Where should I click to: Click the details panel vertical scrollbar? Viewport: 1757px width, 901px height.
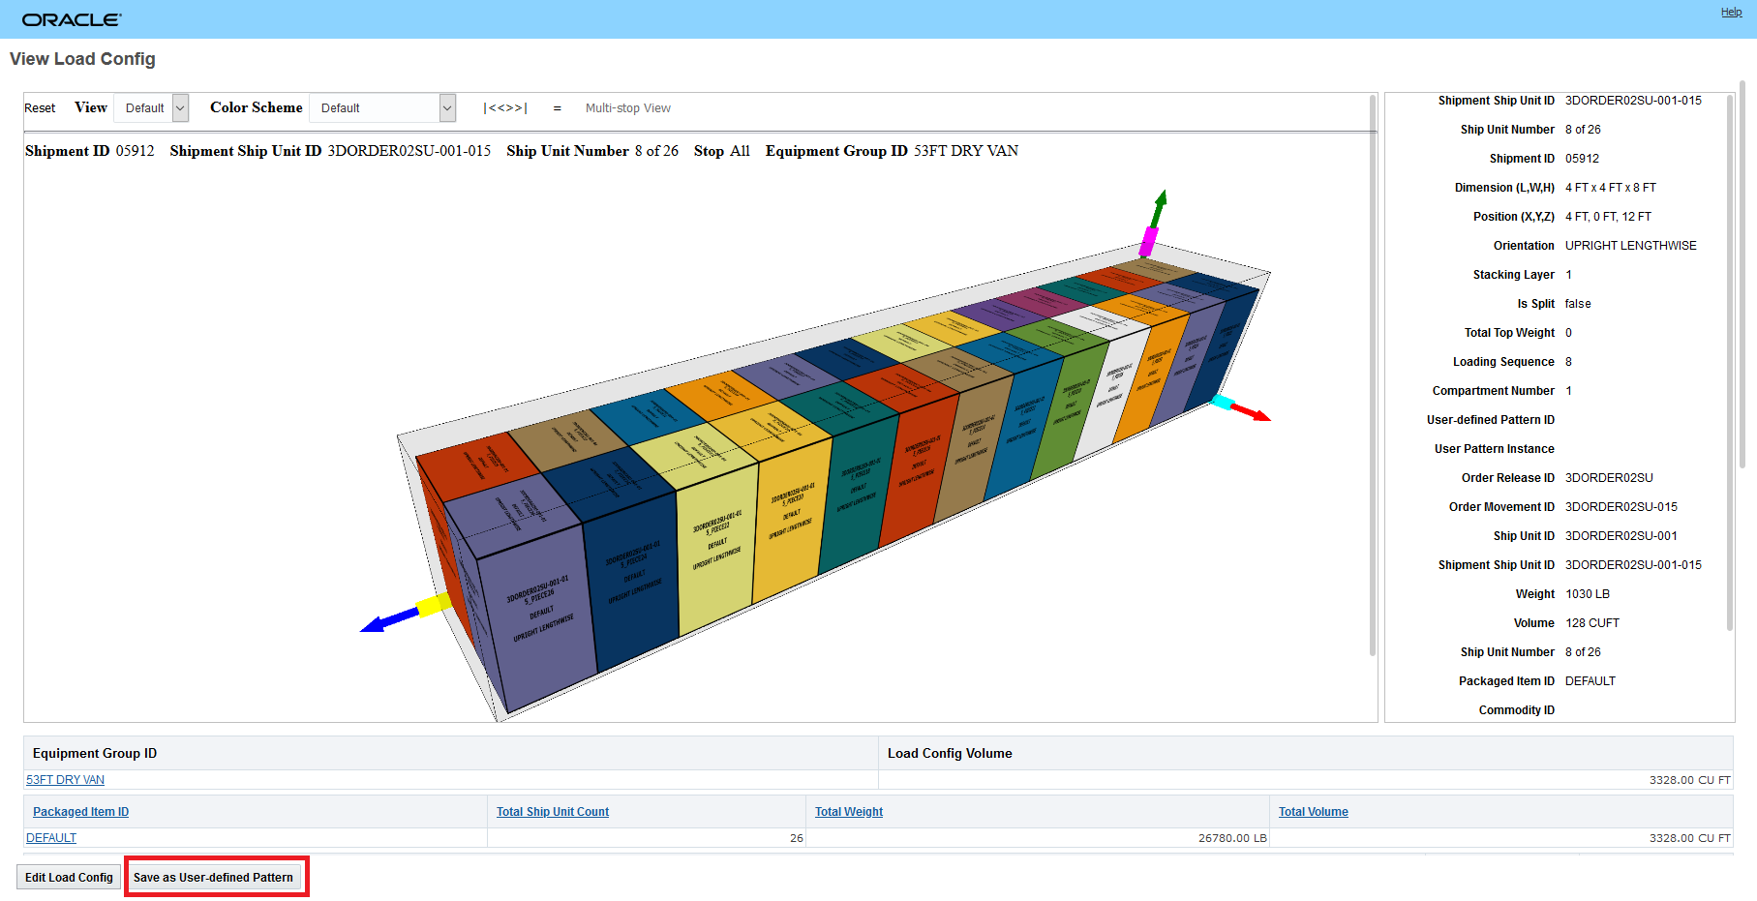(x=1731, y=363)
